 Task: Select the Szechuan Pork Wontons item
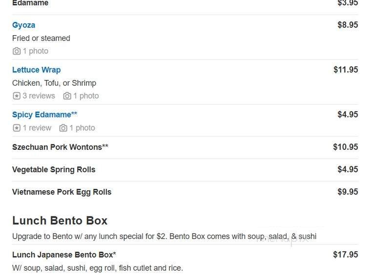(60, 147)
